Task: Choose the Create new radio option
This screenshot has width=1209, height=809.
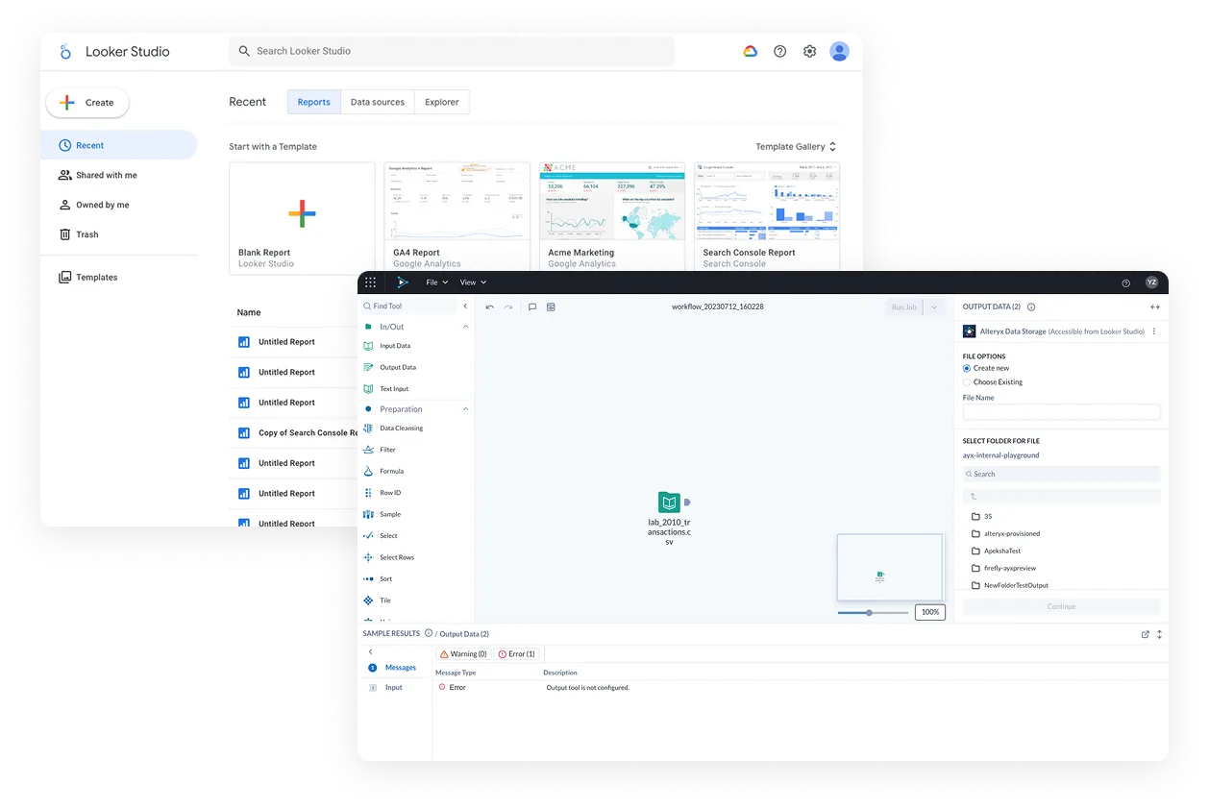Action: 967,368
